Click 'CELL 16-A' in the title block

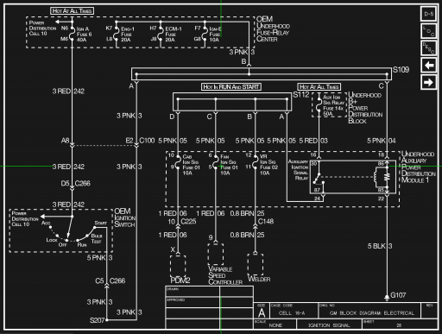(291, 313)
